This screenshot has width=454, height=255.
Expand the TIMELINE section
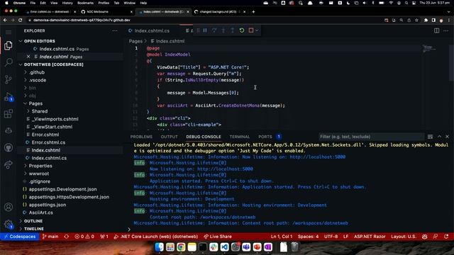click(x=33, y=229)
